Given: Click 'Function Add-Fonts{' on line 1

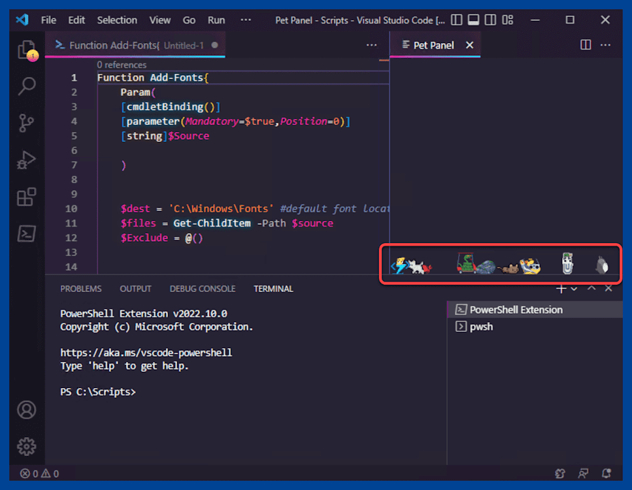Looking at the screenshot, I should (x=153, y=77).
